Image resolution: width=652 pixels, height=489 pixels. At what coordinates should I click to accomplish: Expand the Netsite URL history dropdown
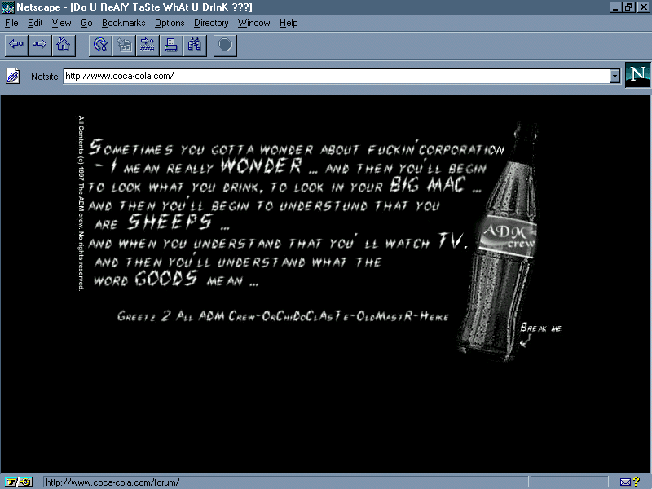[x=615, y=76]
